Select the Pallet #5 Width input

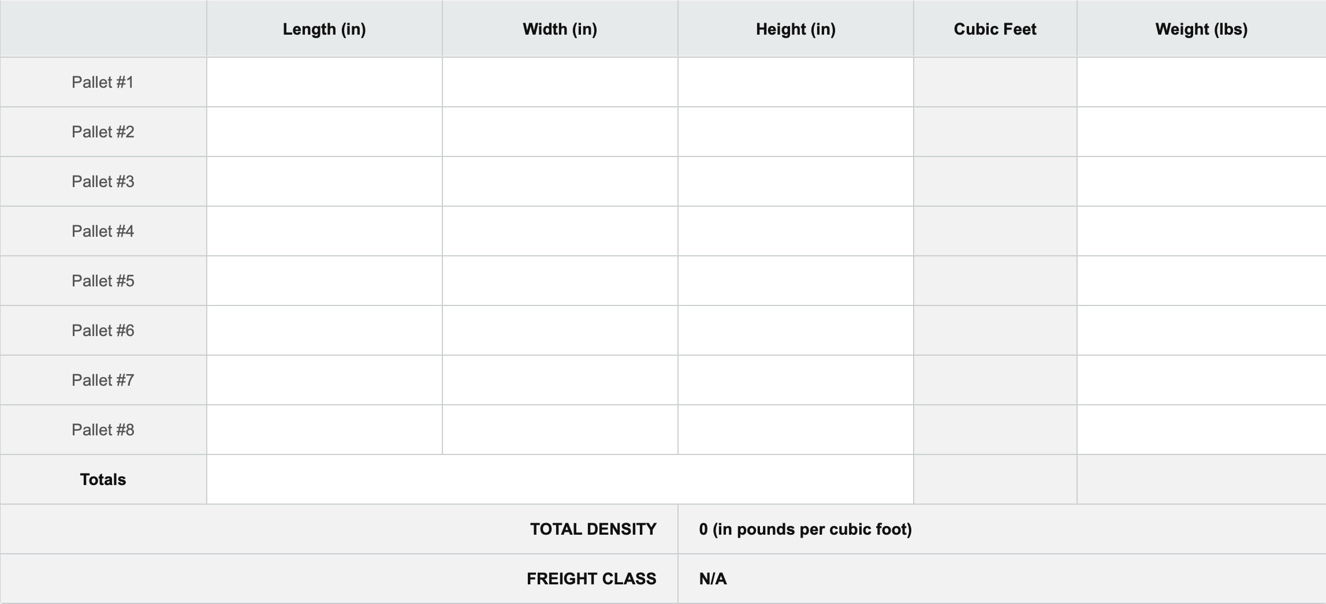(560, 281)
